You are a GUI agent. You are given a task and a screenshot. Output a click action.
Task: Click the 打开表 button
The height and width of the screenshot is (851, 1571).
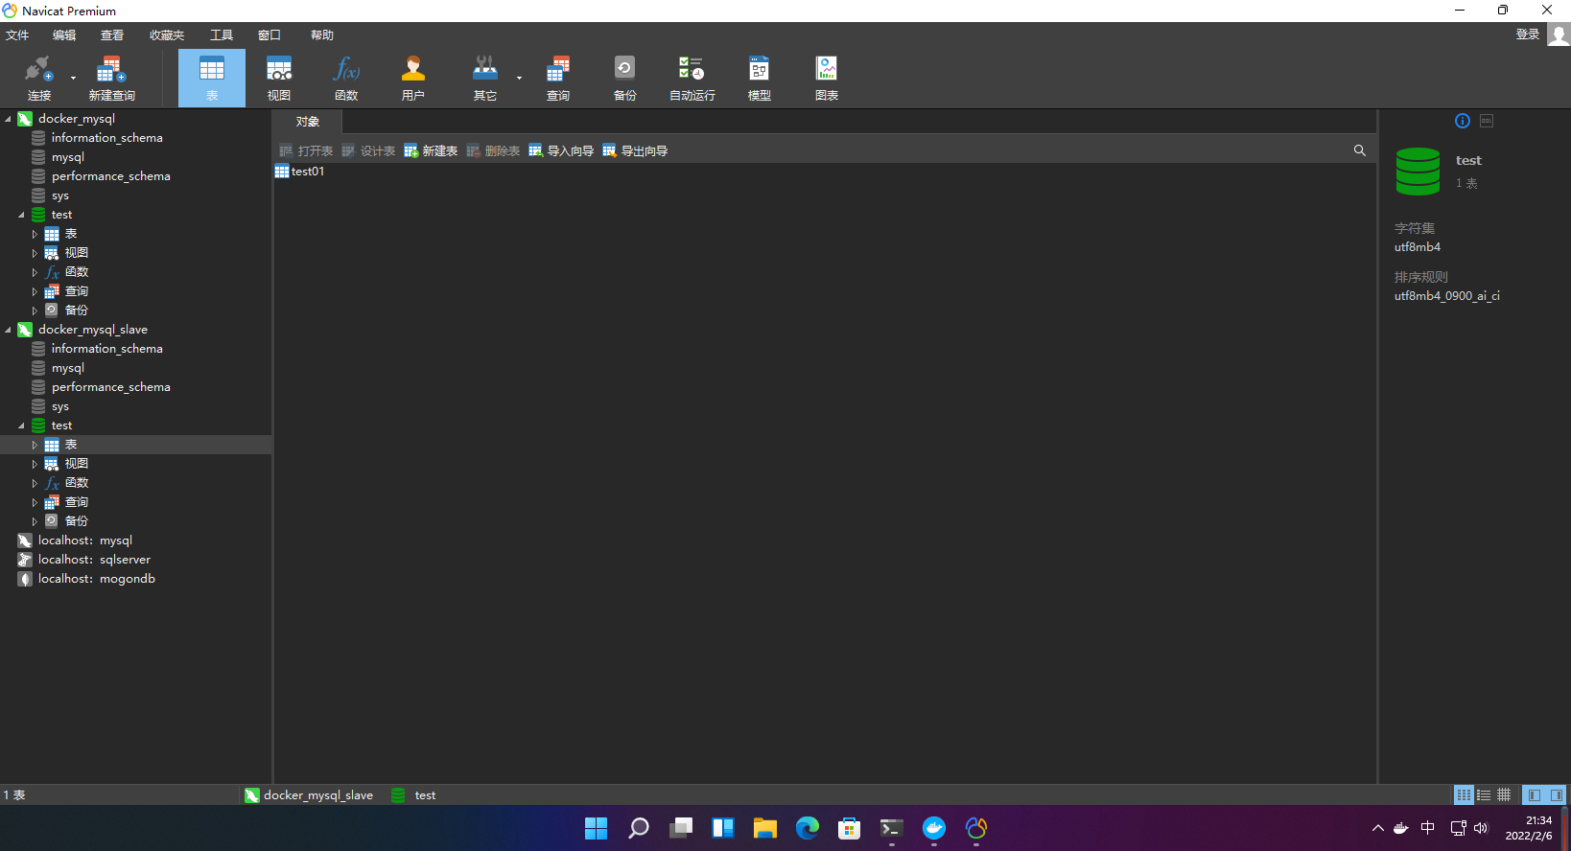pyautogui.click(x=306, y=150)
